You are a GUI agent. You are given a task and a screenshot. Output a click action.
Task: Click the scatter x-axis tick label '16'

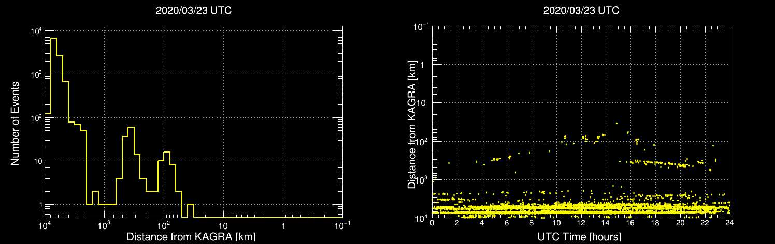[x=630, y=223]
